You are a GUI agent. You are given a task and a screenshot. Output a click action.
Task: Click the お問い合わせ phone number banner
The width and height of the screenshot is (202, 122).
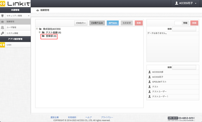[181, 118]
